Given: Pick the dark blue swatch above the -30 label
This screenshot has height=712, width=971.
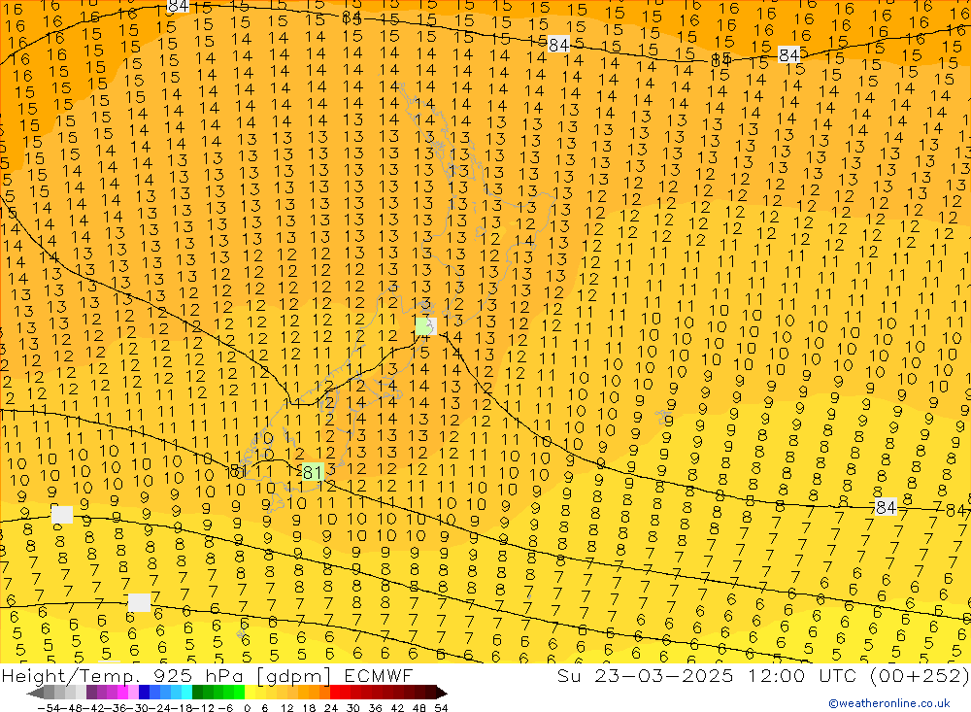Looking at the screenshot, I should 144,693.
